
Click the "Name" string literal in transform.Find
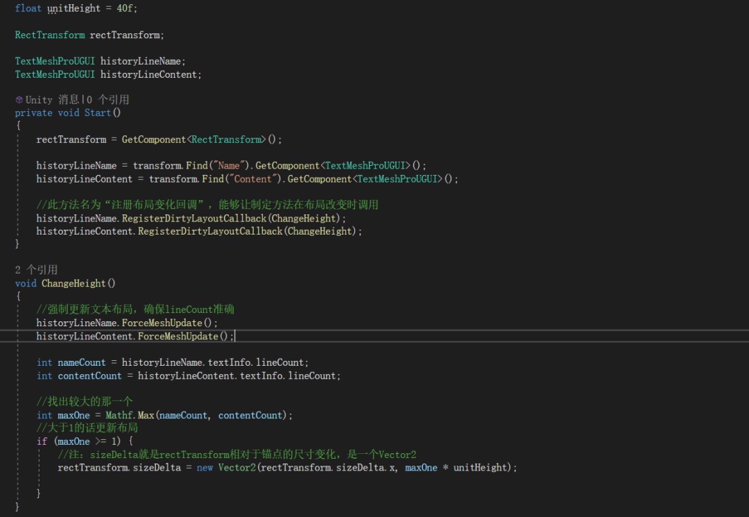pos(229,165)
